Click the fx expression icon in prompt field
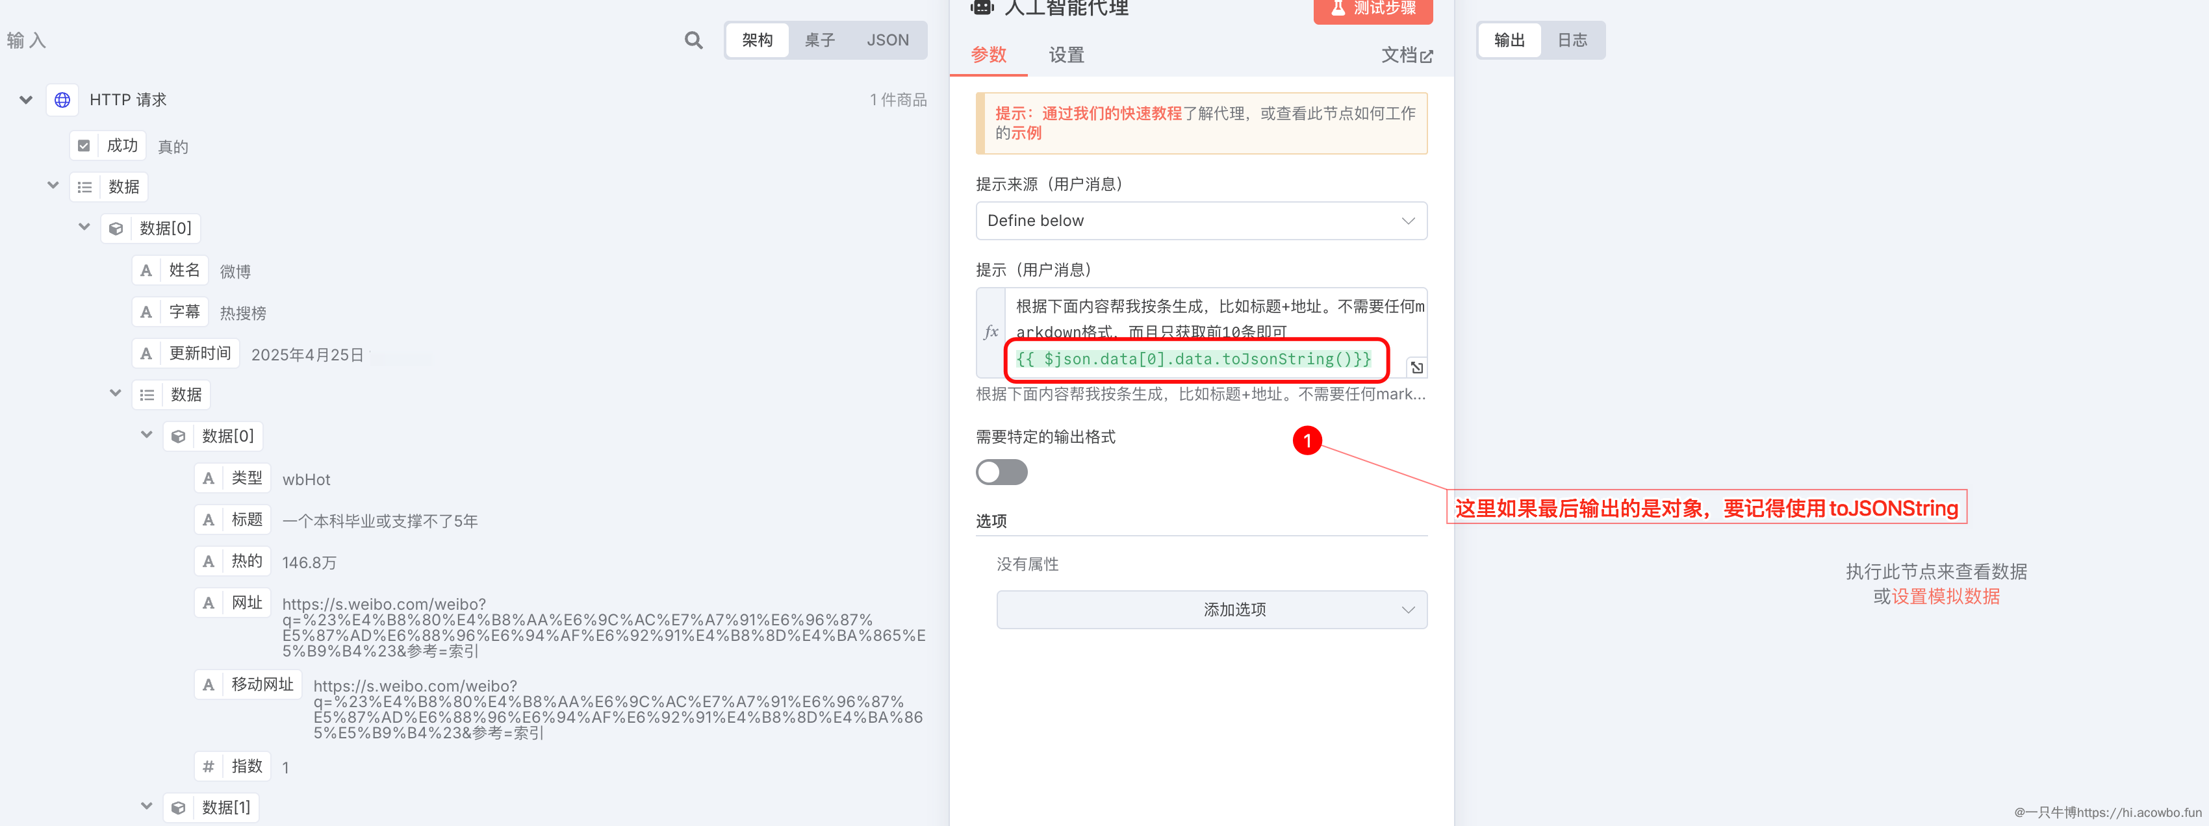Viewport: 2209px width, 826px height. coord(991,332)
